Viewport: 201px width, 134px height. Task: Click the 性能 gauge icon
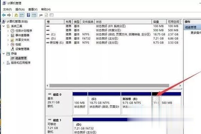[x=13, y=44]
